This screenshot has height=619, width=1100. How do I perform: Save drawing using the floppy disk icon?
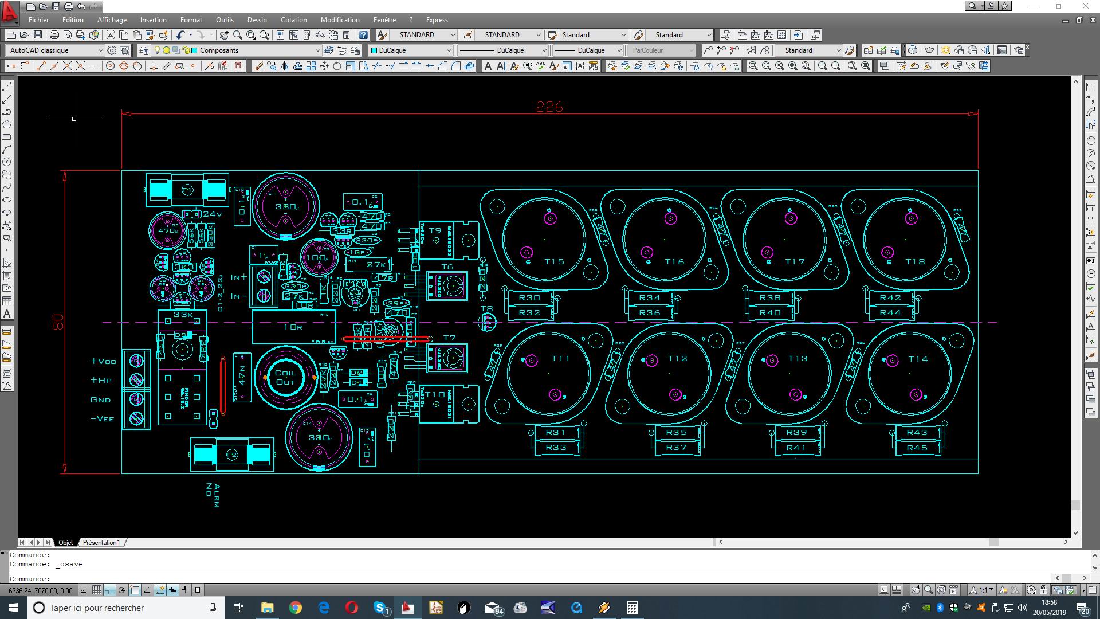(x=37, y=35)
